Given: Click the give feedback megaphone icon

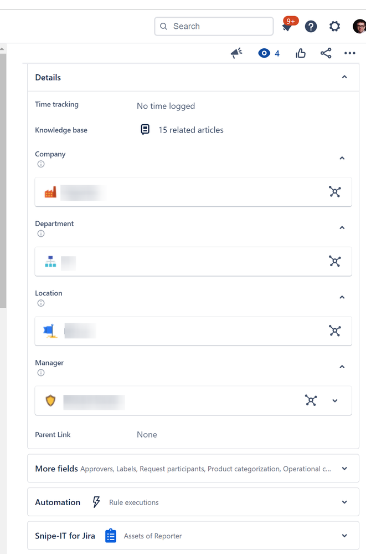Looking at the screenshot, I should coord(236,53).
